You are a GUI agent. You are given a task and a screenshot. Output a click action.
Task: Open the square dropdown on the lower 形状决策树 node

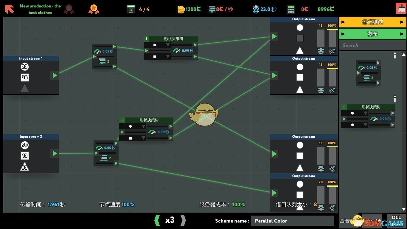[133, 138]
